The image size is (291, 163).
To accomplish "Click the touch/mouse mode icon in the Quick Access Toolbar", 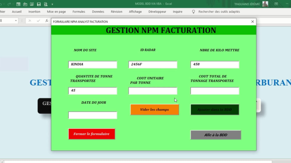I will (25, 4).
